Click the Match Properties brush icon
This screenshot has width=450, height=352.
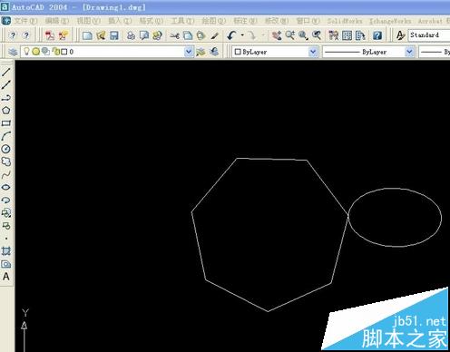click(x=215, y=35)
